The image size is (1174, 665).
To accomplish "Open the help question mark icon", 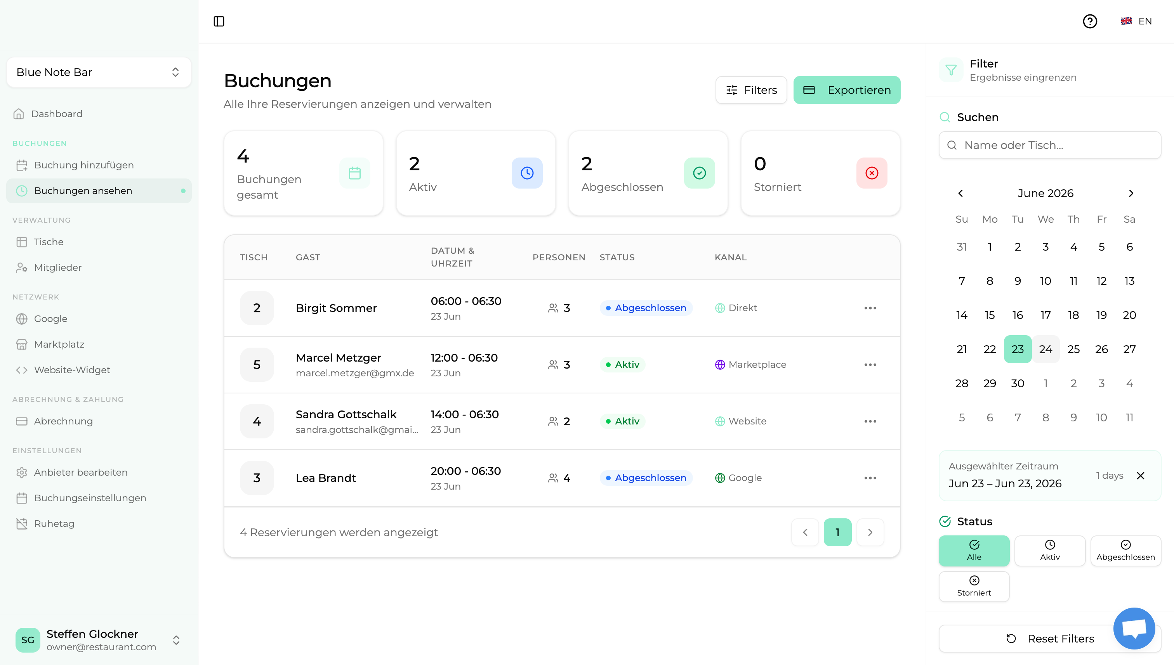I will tap(1090, 21).
